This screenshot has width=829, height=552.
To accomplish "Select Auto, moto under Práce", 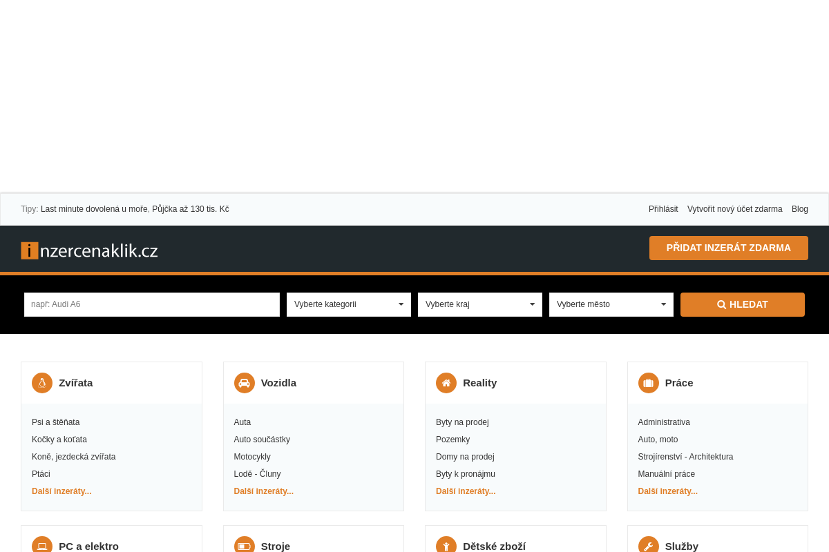I will pyautogui.click(x=658, y=440).
